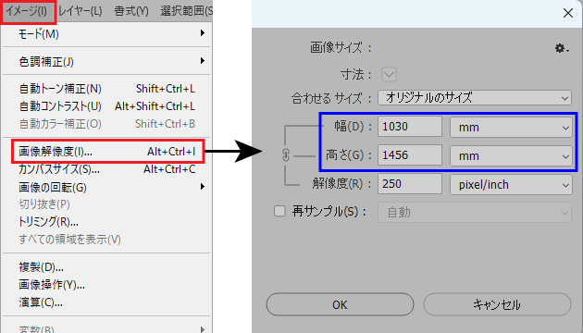
Task: Toggle the constrain proportions chain link icon
Action: point(286,155)
